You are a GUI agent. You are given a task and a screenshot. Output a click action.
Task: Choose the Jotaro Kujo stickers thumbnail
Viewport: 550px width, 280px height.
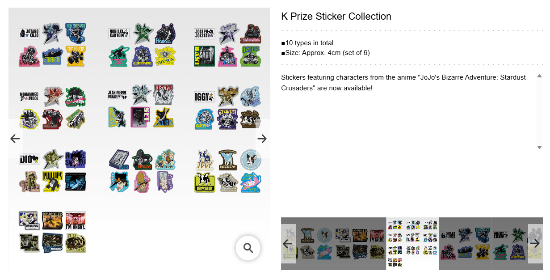point(465,244)
